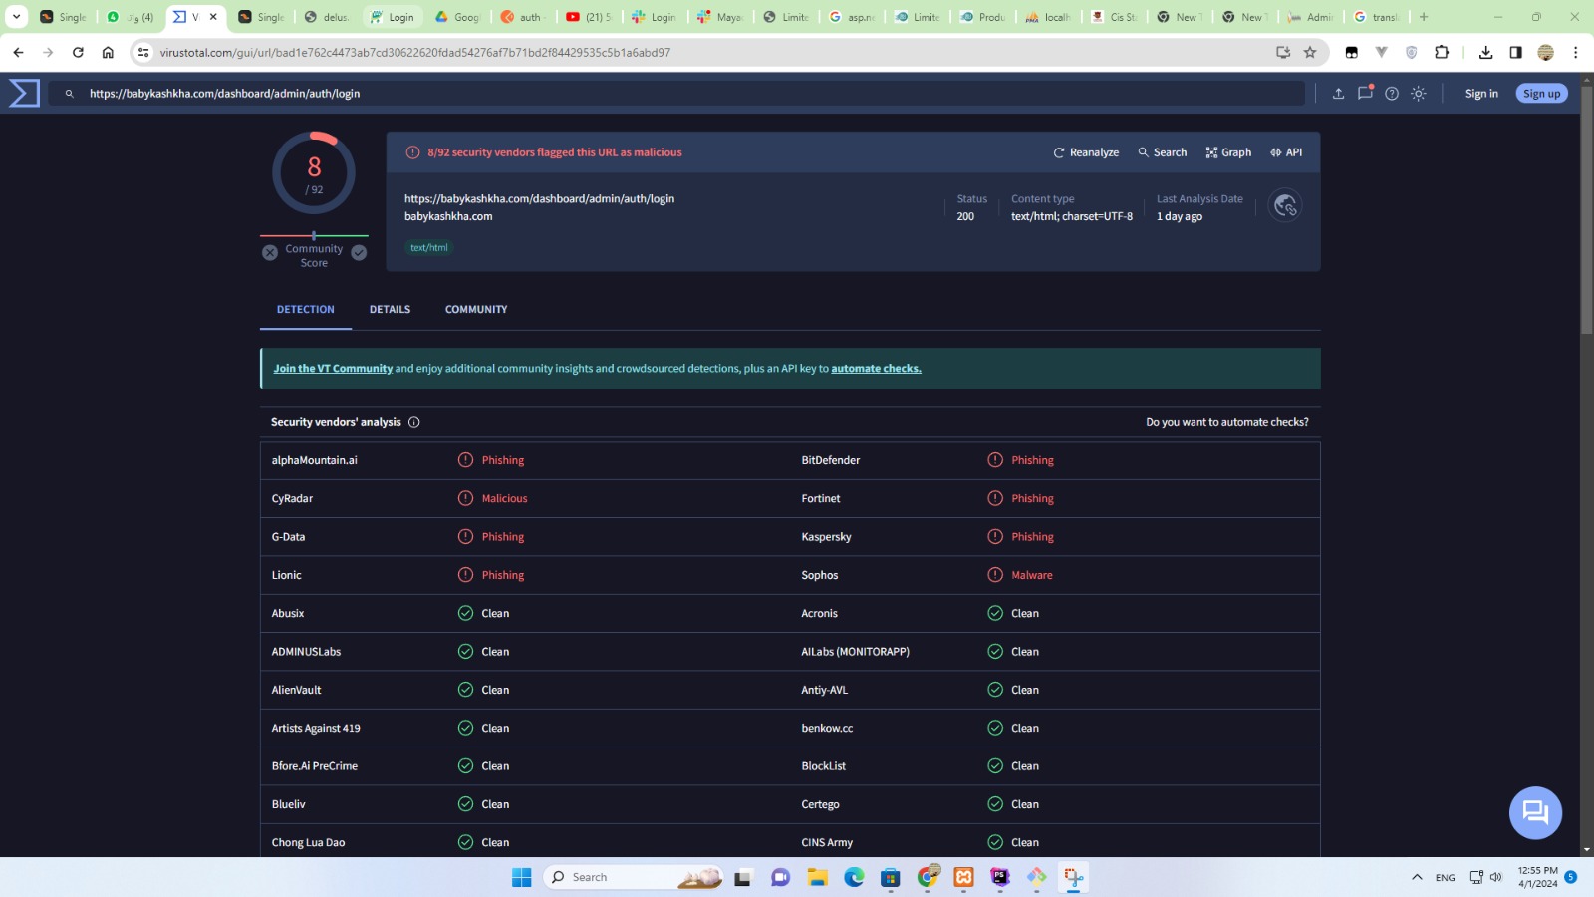Open the chat bubble widget

pos(1535,813)
